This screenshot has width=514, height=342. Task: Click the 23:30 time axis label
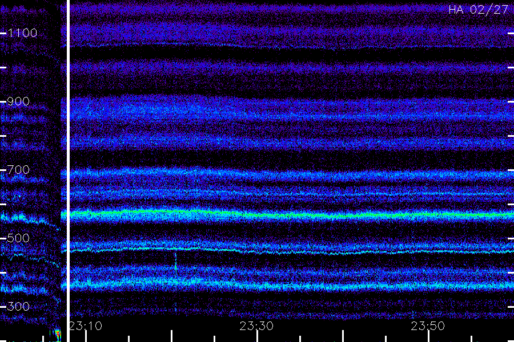click(x=256, y=326)
